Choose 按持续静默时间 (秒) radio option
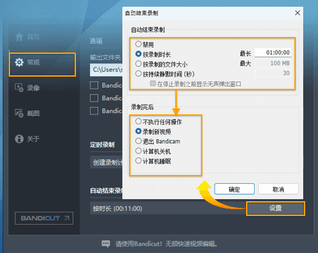The image size is (318, 253). click(138, 73)
